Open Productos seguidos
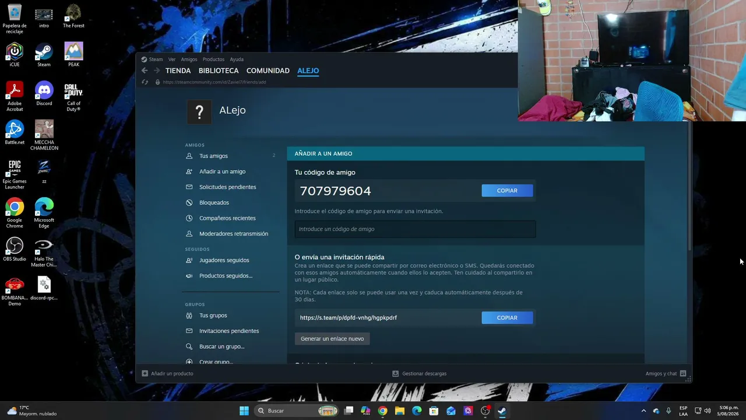 coord(226,276)
